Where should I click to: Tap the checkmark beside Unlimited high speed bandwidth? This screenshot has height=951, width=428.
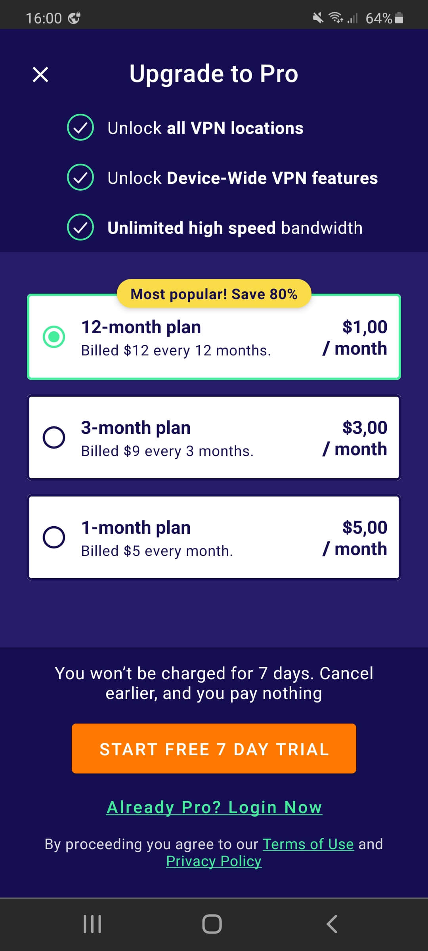(80, 227)
